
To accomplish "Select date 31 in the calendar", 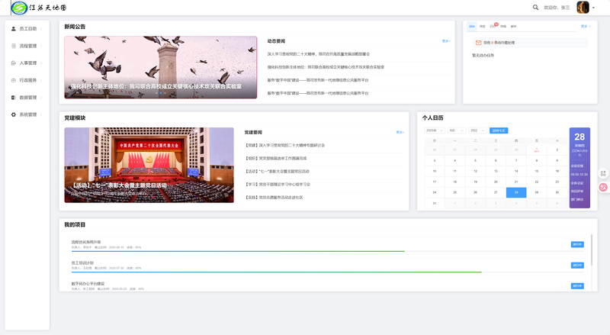I will click(x=435, y=203).
